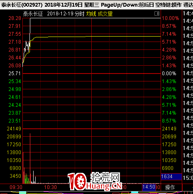Click the 27.18 price label
The image size is (193, 194).
[x=15, y=42]
